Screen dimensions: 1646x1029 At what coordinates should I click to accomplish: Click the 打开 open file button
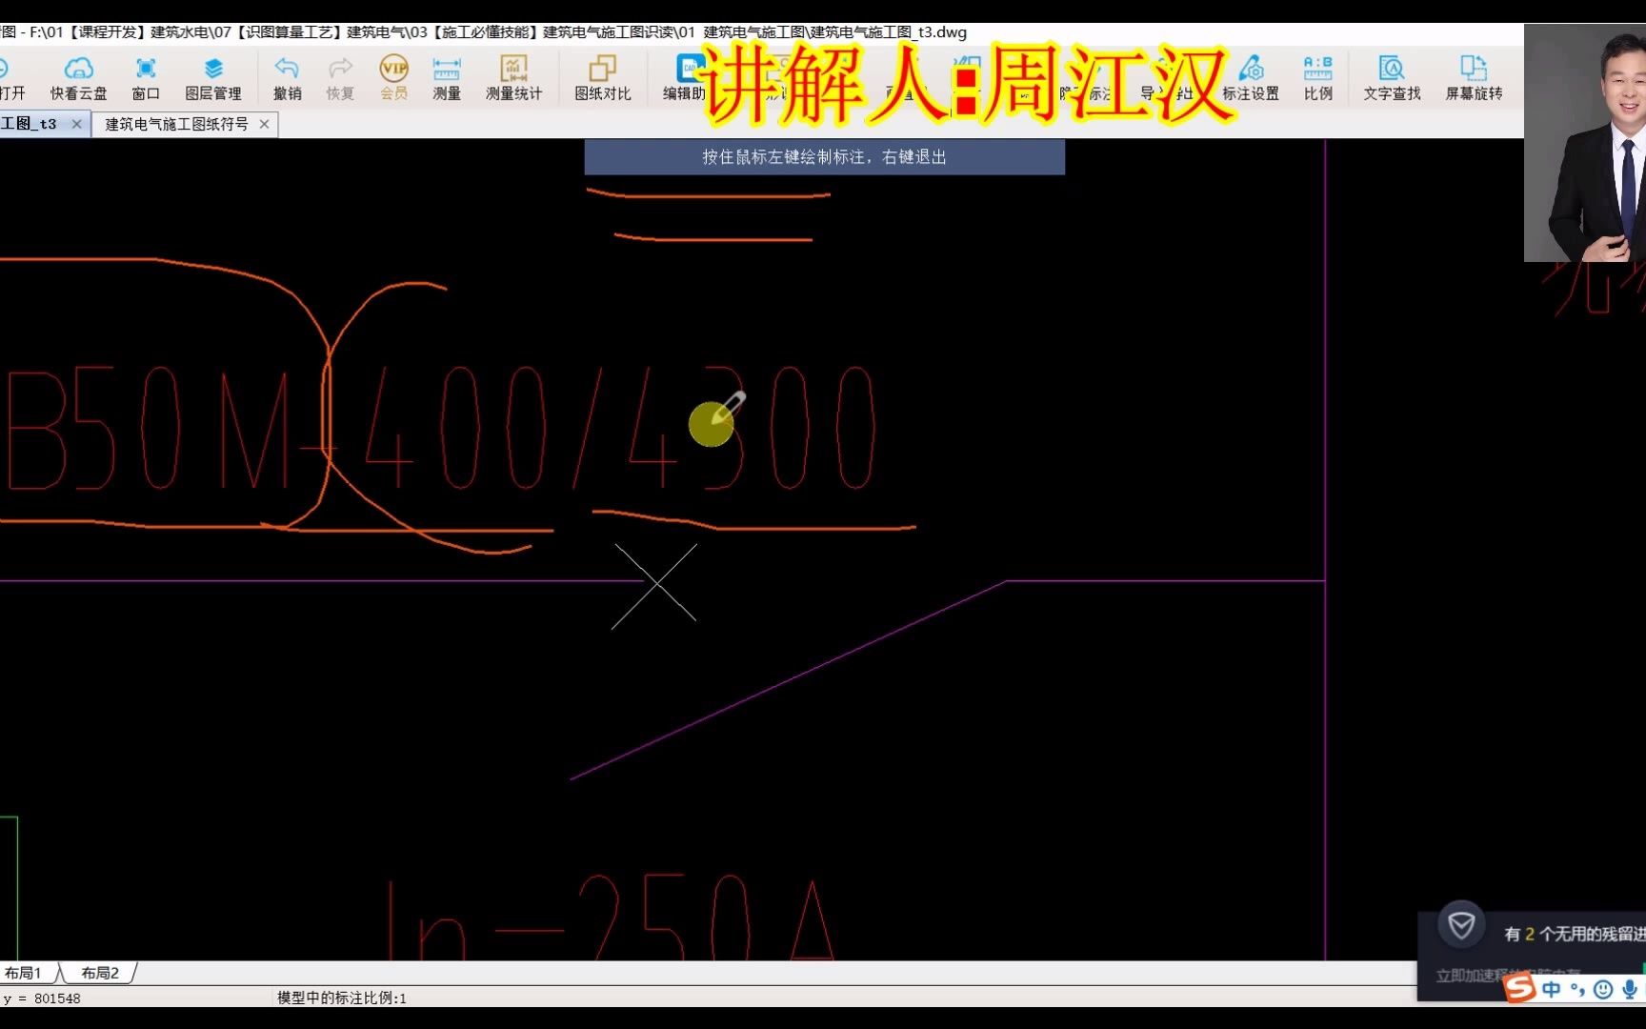[x=11, y=77]
